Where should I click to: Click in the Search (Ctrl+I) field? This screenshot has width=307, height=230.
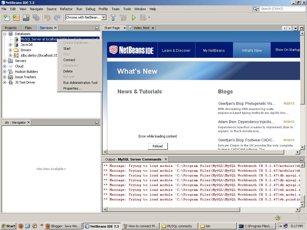(283, 9)
